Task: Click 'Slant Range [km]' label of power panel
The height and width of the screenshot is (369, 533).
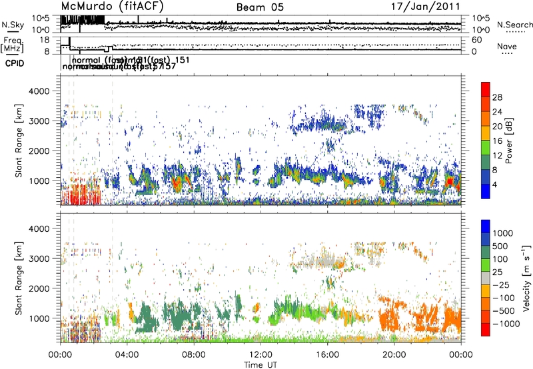Action: (x=19, y=141)
